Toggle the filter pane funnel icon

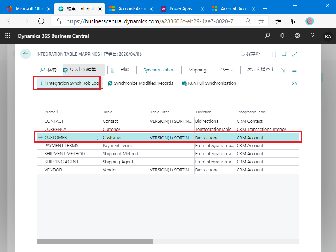(x=284, y=70)
